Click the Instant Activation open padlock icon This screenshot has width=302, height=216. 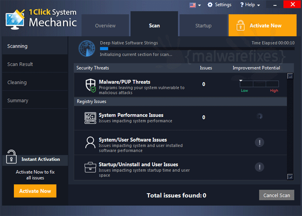[11, 157]
